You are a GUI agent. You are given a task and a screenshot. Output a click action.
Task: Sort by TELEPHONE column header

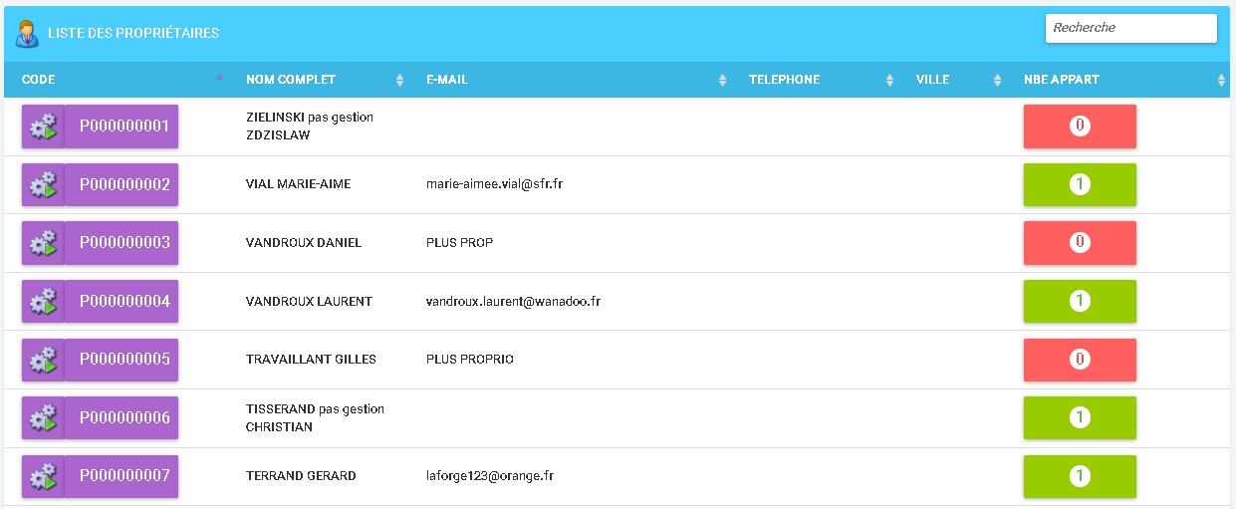point(785,80)
